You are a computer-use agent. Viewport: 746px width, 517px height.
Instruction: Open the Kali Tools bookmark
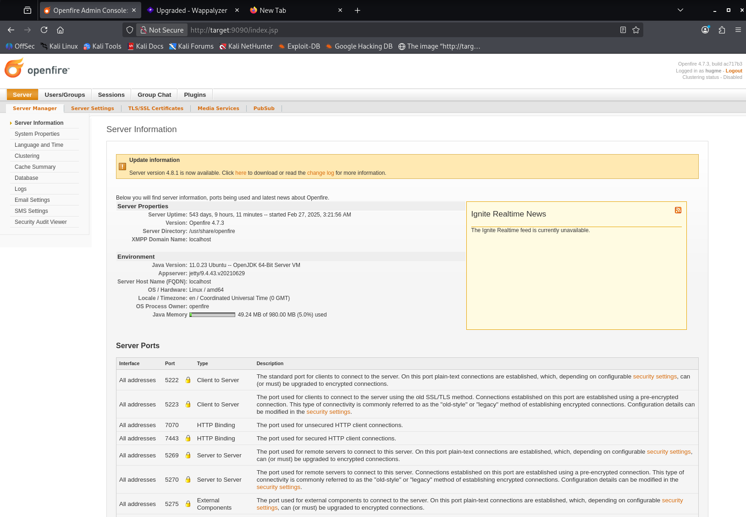[102, 46]
